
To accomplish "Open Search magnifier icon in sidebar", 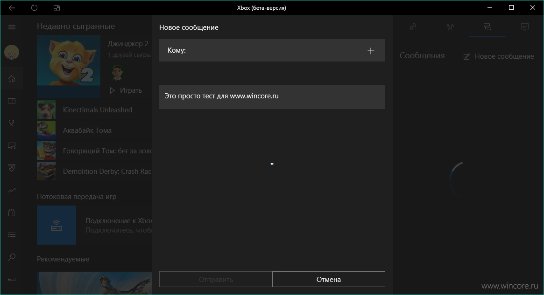I will (x=12, y=257).
